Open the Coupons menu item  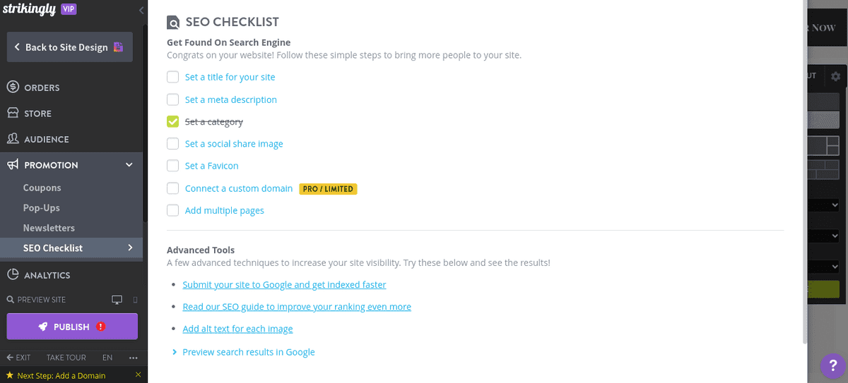point(42,188)
